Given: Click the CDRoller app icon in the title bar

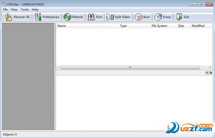Looking at the screenshot, I should coord(4,4).
